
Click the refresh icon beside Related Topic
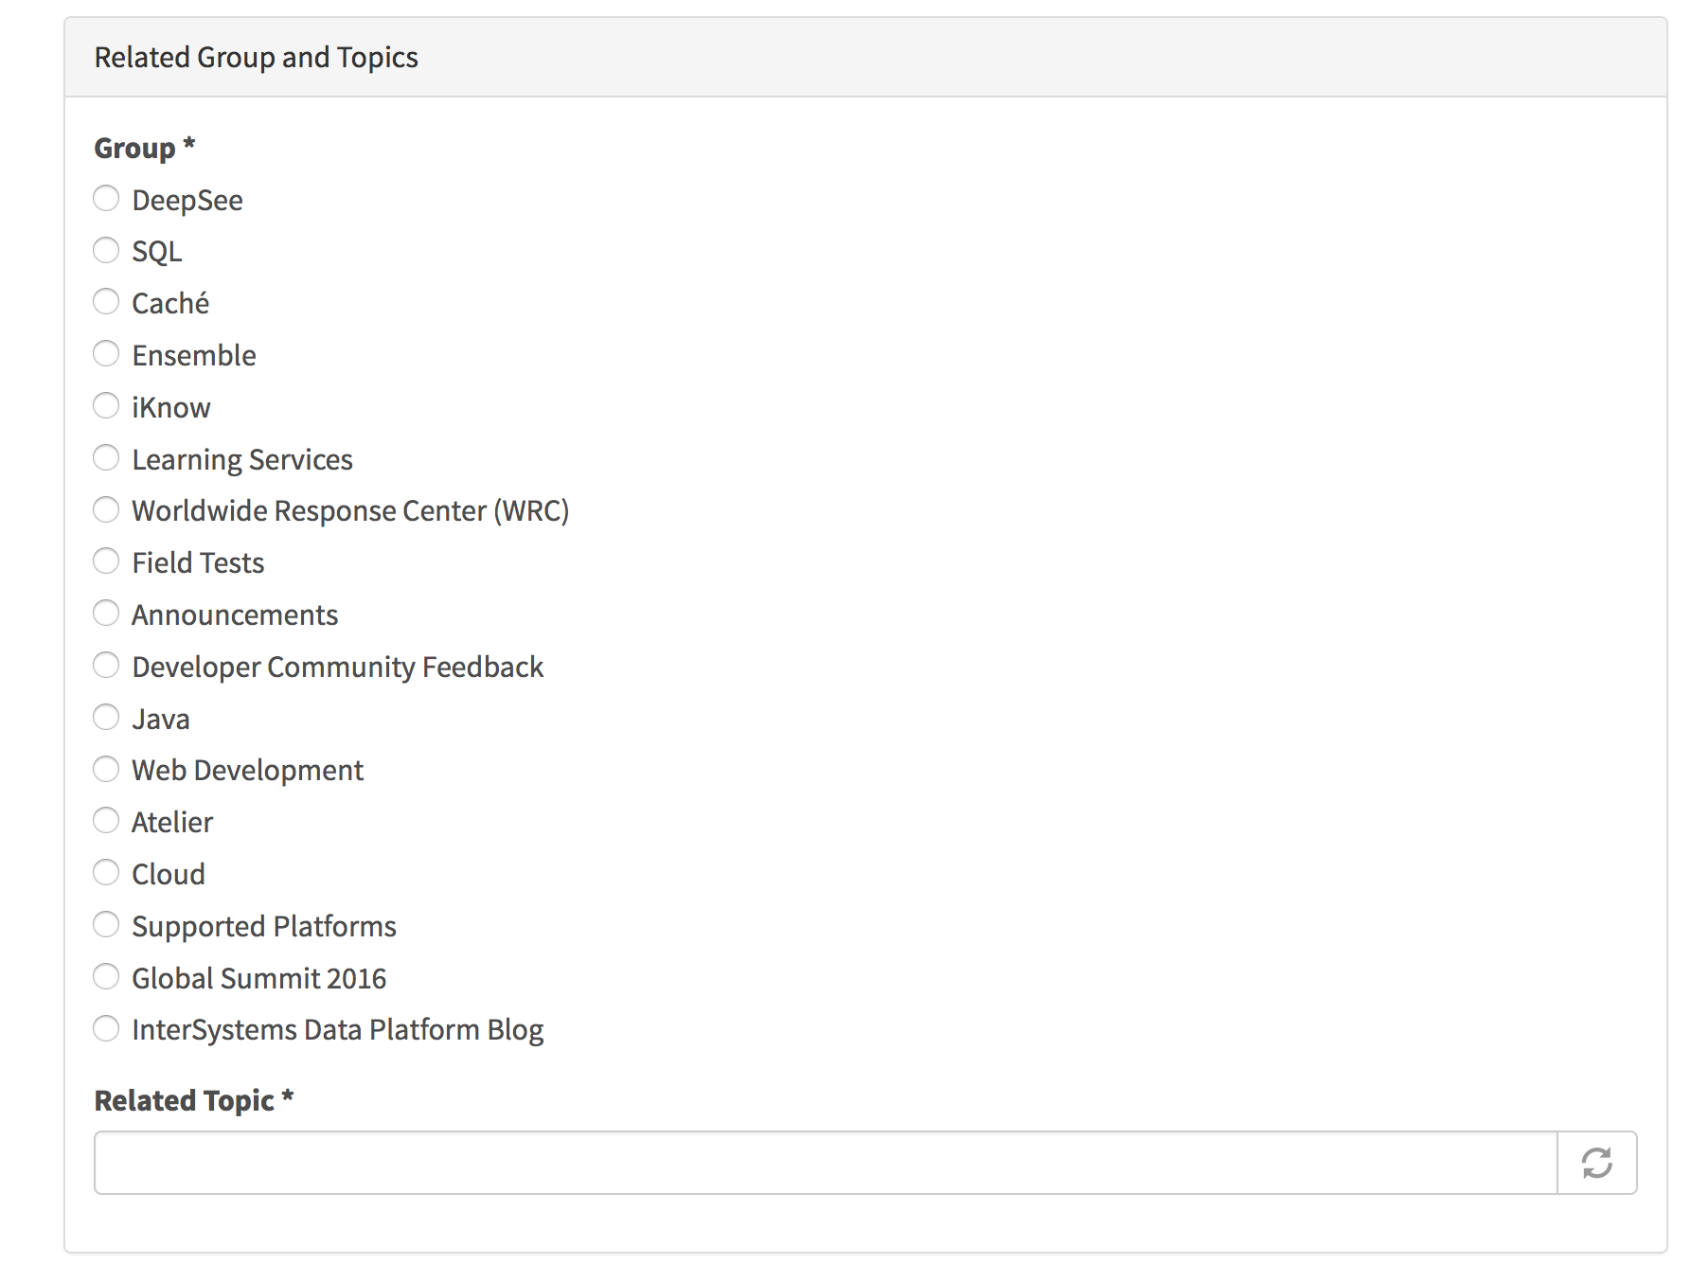tap(1596, 1163)
